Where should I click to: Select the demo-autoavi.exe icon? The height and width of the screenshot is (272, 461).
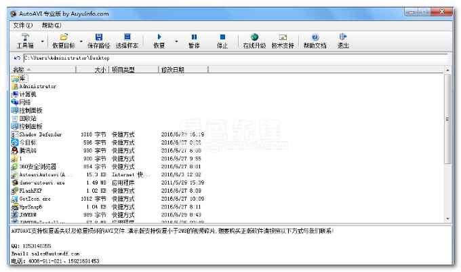[x=15, y=182]
